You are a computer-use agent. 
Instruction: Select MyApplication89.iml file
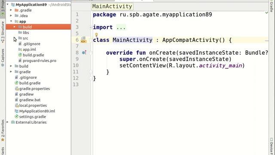click(x=37, y=111)
